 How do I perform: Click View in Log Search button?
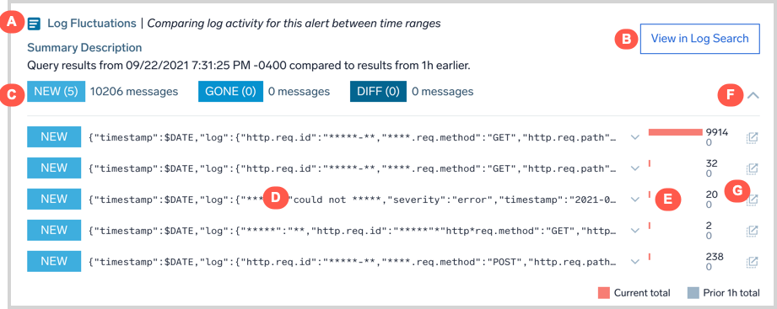pos(699,39)
